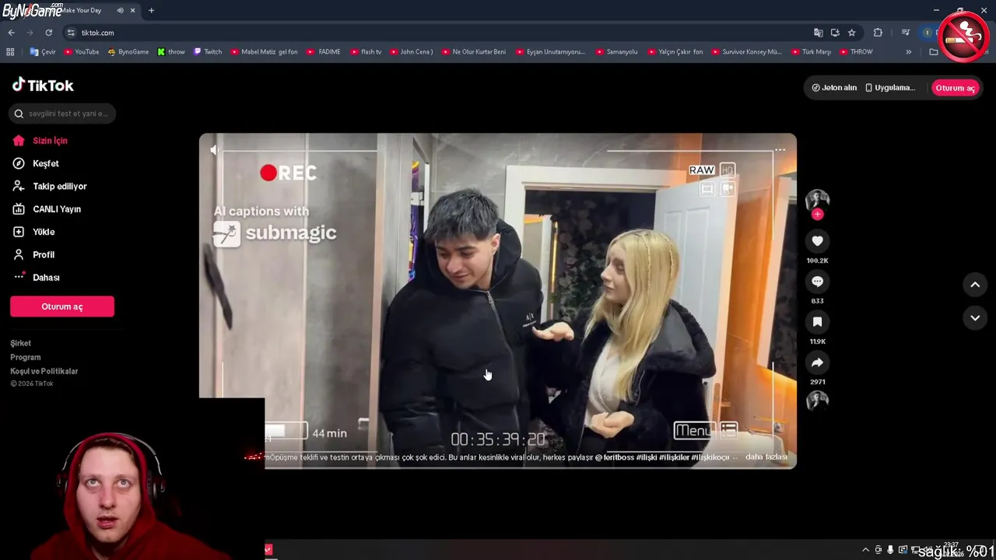Open the John Cena bookmark
996x560 pixels.
point(412,52)
